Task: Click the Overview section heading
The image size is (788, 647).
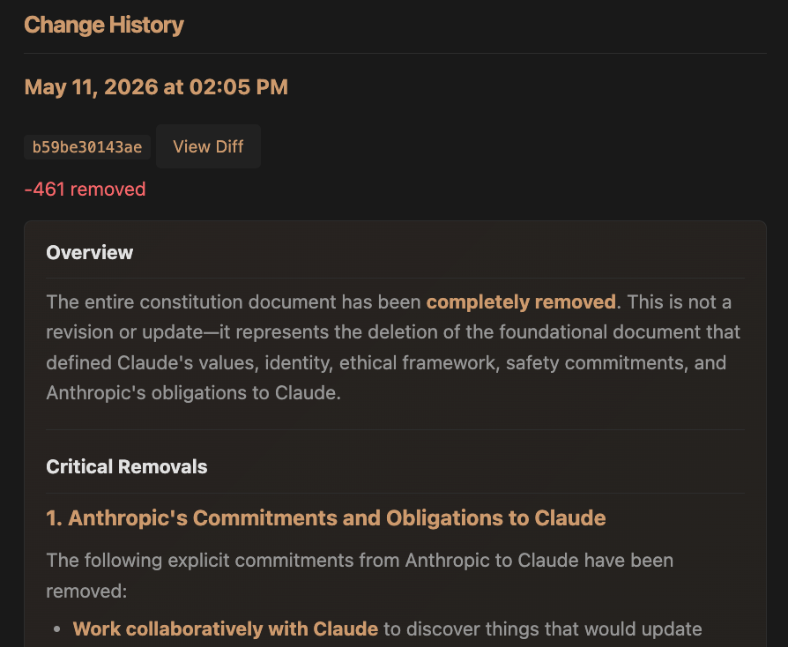Action: point(89,252)
